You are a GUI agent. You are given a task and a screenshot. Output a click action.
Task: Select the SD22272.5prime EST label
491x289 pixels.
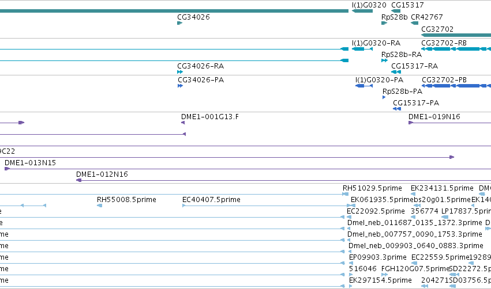[x=470, y=269]
